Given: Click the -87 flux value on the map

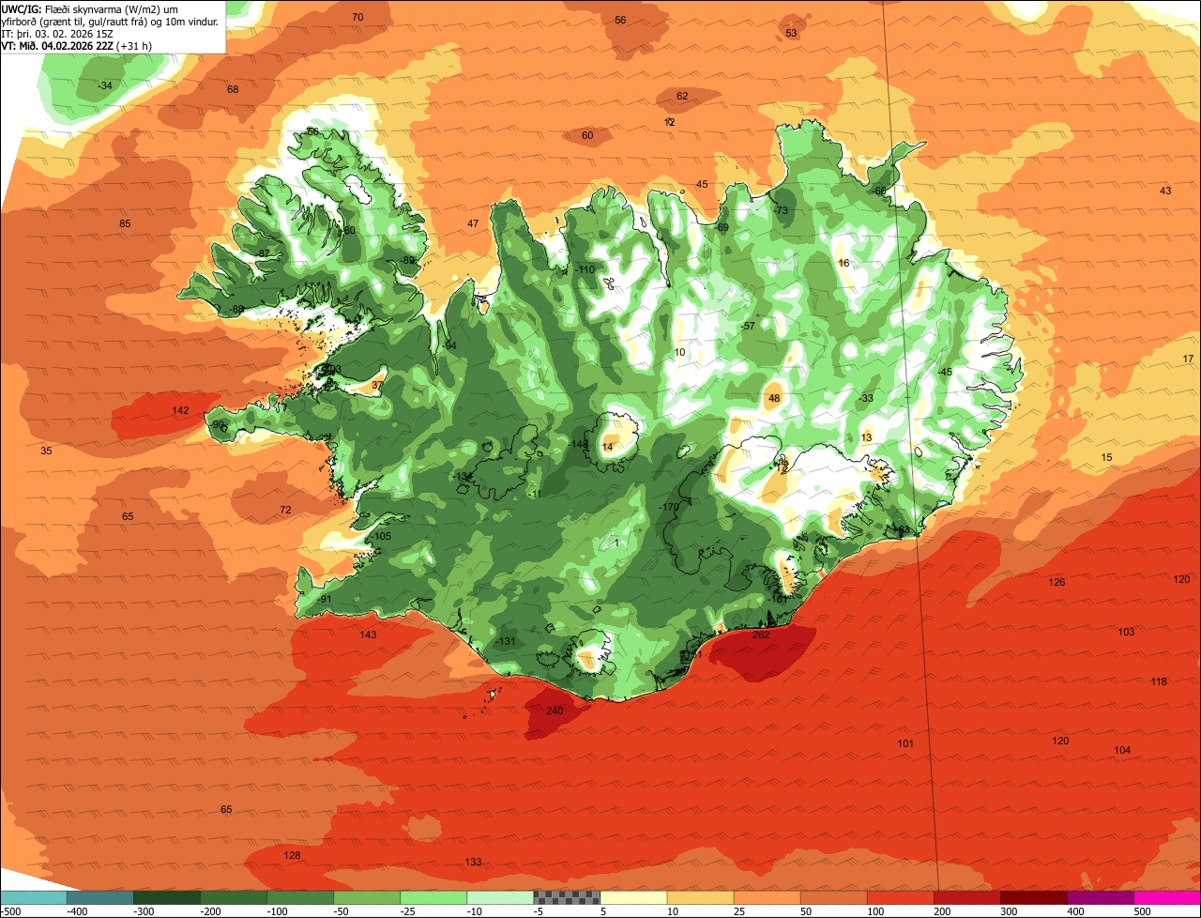Looking at the screenshot, I should [x=264, y=254].
